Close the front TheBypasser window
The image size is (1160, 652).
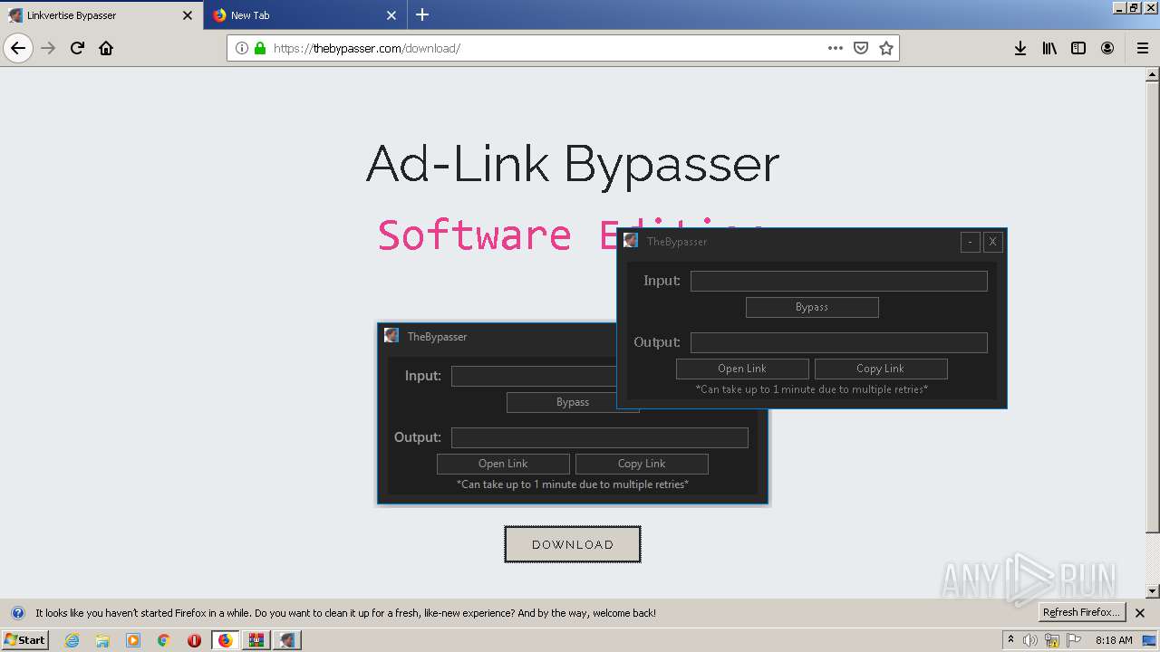[993, 242]
